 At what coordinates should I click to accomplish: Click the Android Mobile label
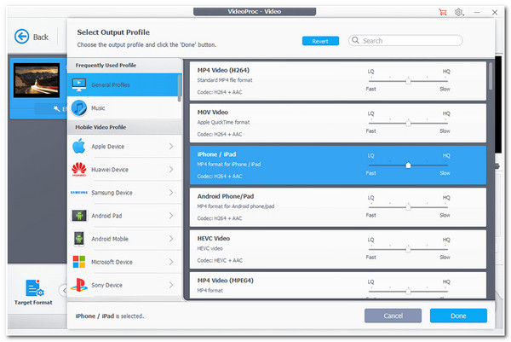tap(110, 239)
